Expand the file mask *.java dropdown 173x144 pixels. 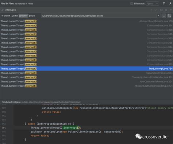click(157, 4)
